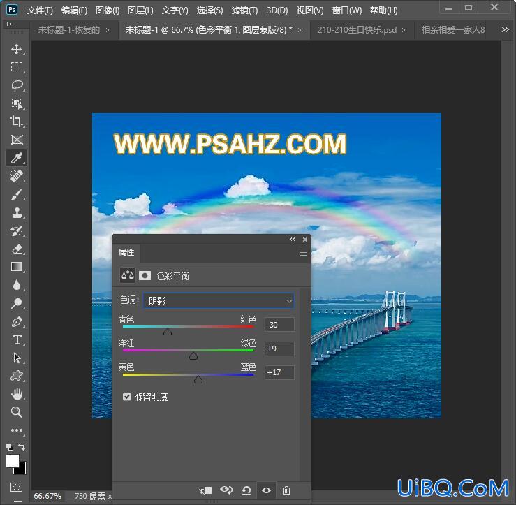516x505 pixels.
Task: Show more document tabs with chevrons
Action: coord(505,30)
